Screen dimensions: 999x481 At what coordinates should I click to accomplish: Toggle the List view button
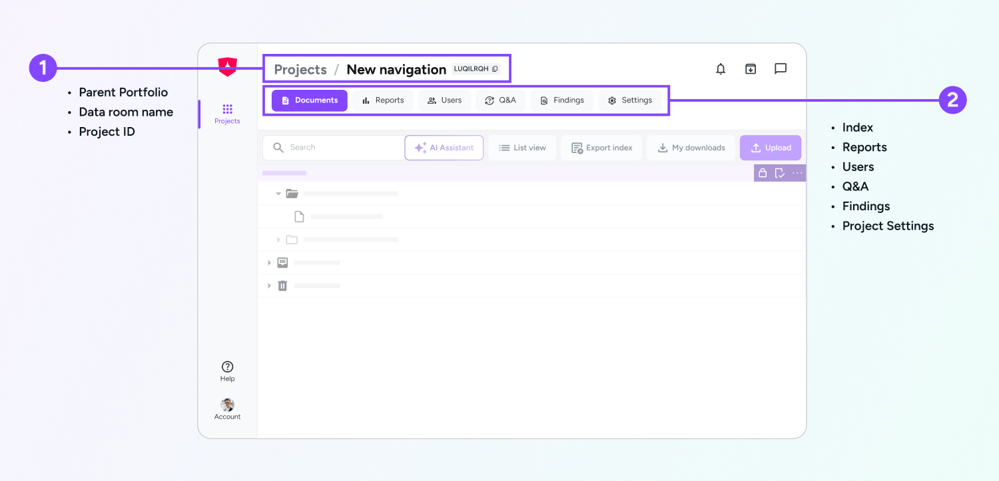[523, 148]
